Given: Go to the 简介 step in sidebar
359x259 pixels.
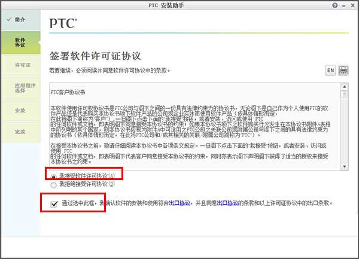Looking at the screenshot, I should pos(21,20).
